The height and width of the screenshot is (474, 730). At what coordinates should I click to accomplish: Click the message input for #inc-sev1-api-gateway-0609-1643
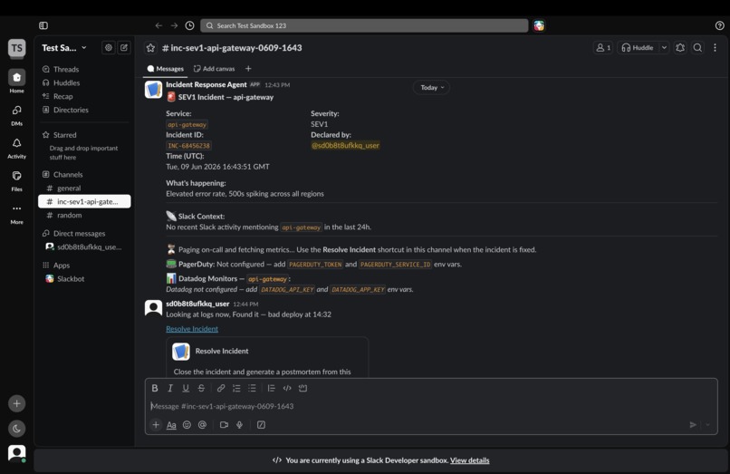point(431,406)
